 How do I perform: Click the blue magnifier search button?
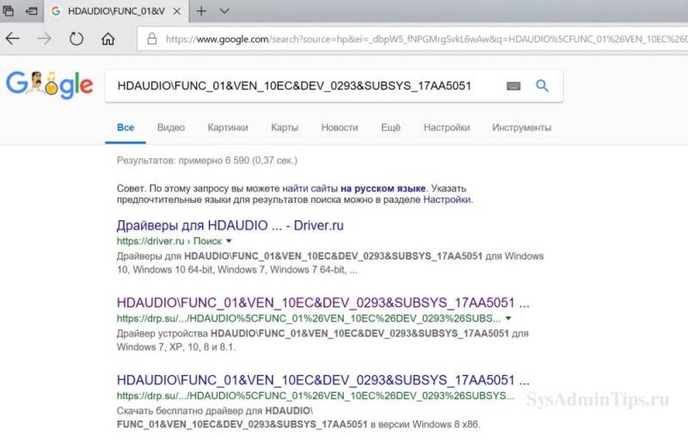tap(542, 86)
